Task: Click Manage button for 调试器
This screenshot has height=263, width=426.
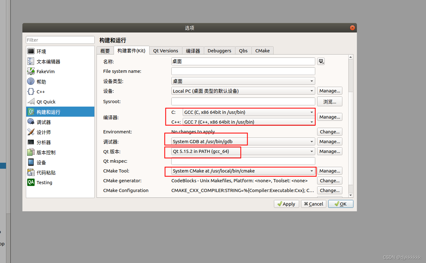Action: 330,142
